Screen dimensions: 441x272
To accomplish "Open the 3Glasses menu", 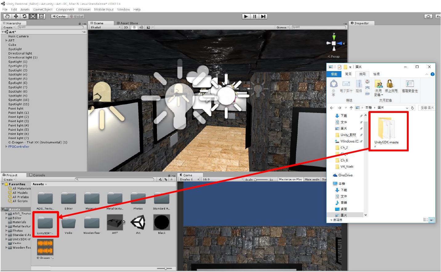I will pos(84,10).
